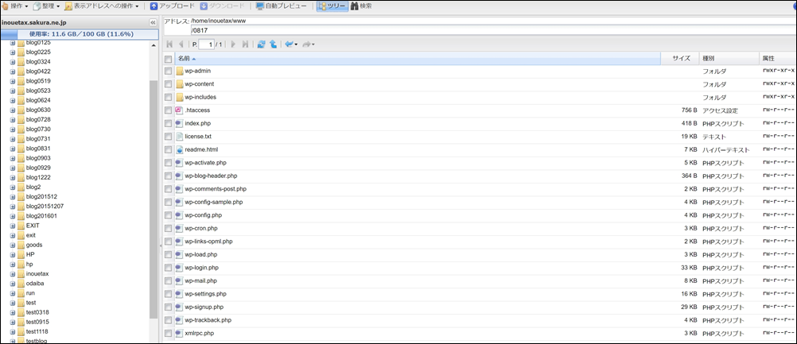
Task: Open the back navigation history arrow
Action: (x=291, y=44)
